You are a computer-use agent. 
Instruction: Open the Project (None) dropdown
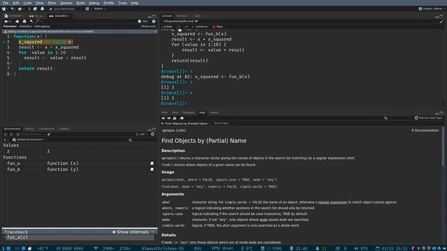pyautogui.click(x=431, y=9)
